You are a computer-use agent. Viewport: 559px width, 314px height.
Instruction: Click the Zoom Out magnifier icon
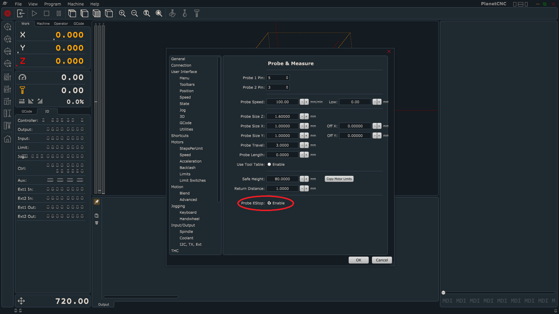click(135, 13)
